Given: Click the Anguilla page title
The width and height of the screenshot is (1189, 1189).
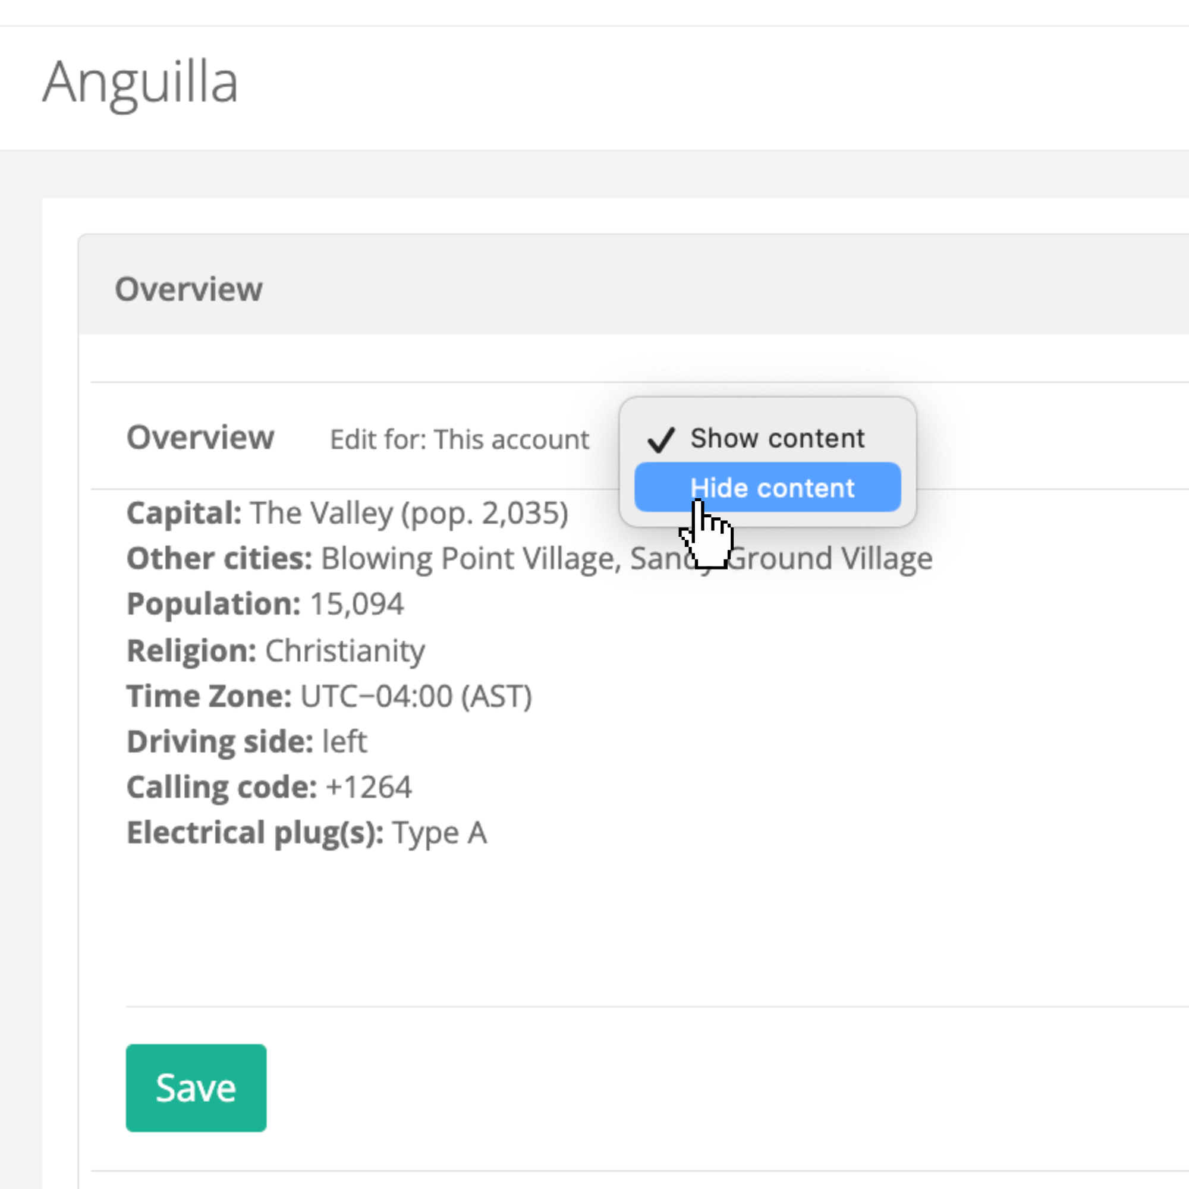Looking at the screenshot, I should (140, 83).
